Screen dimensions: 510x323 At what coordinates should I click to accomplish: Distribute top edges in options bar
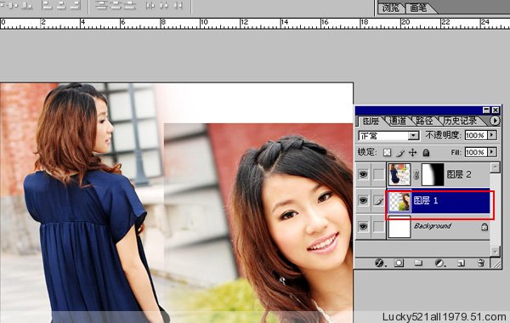tap(102, 5)
